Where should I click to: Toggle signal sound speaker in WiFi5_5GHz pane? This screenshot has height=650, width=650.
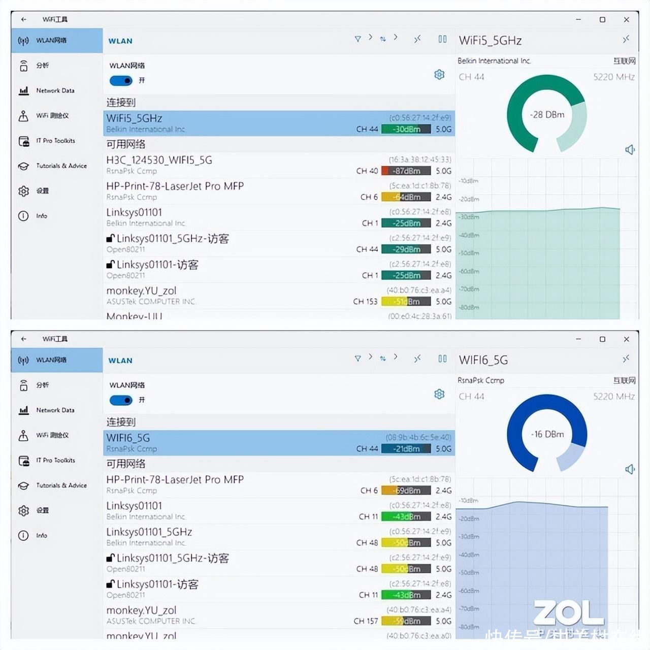(x=630, y=149)
